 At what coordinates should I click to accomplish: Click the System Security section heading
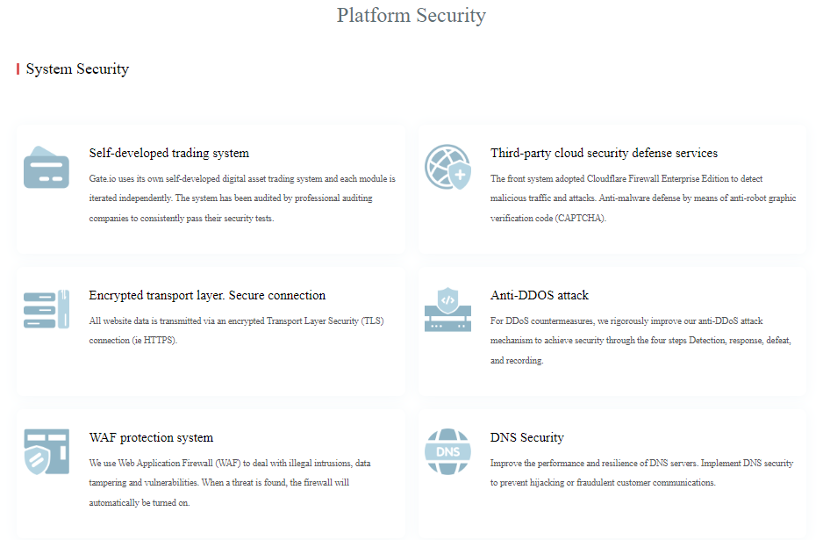(78, 68)
